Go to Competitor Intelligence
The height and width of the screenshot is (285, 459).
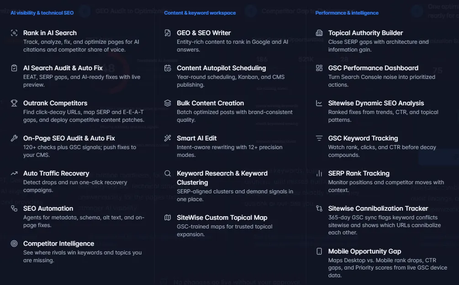coord(58,244)
